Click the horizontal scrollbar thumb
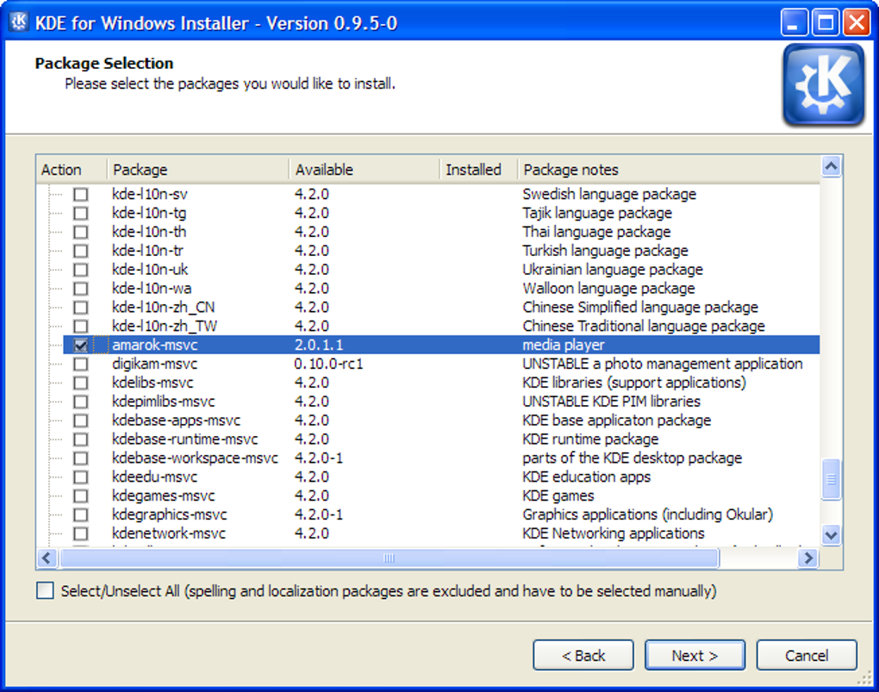Image resolution: width=879 pixels, height=692 pixels. click(x=389, y=558)
